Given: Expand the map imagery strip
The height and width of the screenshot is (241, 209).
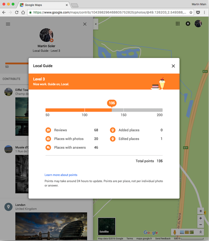Looking at the screenshot, I should (200, 232).
